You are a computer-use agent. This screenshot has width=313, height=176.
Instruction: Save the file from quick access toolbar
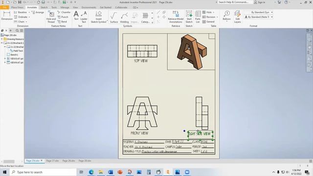pos(20,2)
